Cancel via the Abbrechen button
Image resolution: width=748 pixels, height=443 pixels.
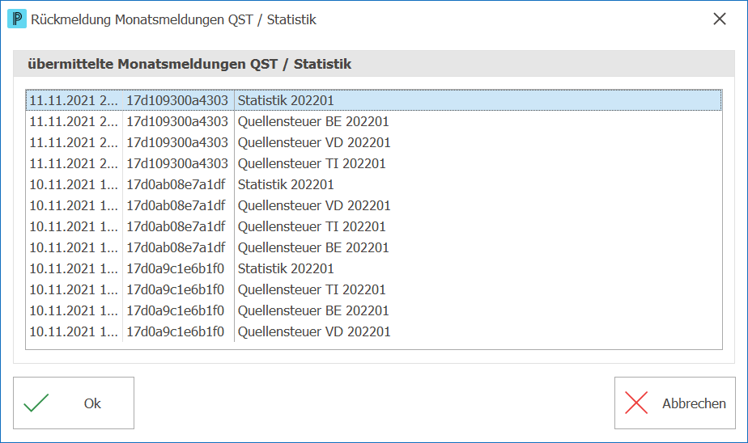[674, 403]
